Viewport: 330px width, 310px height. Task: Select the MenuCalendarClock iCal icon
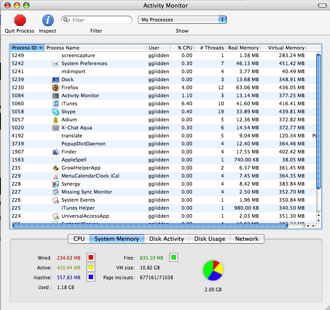56,176
